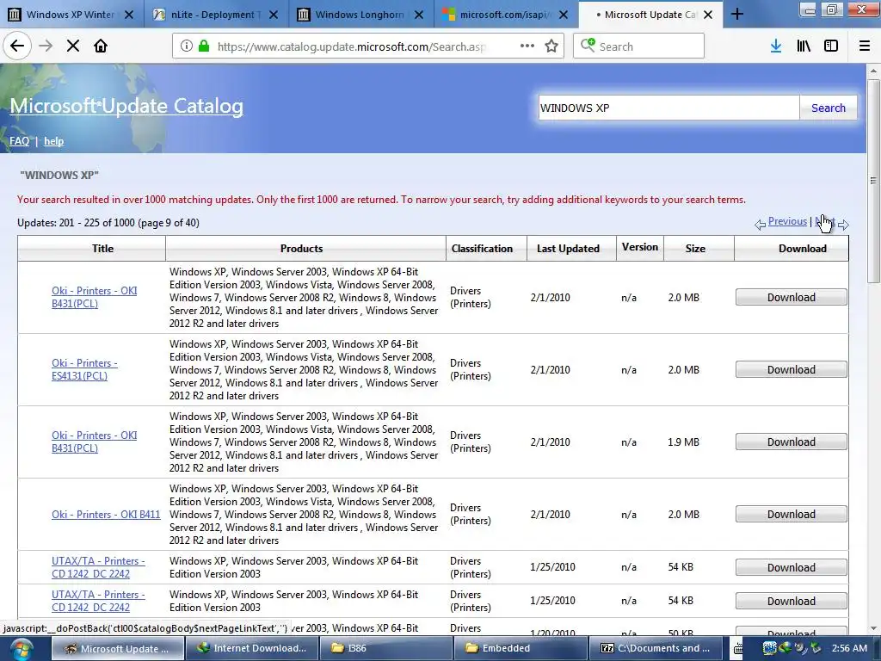This screenshot has width=881, height=661.
Task: Click the 2:56 AM taskbar clock
Action: pos(849,649)
